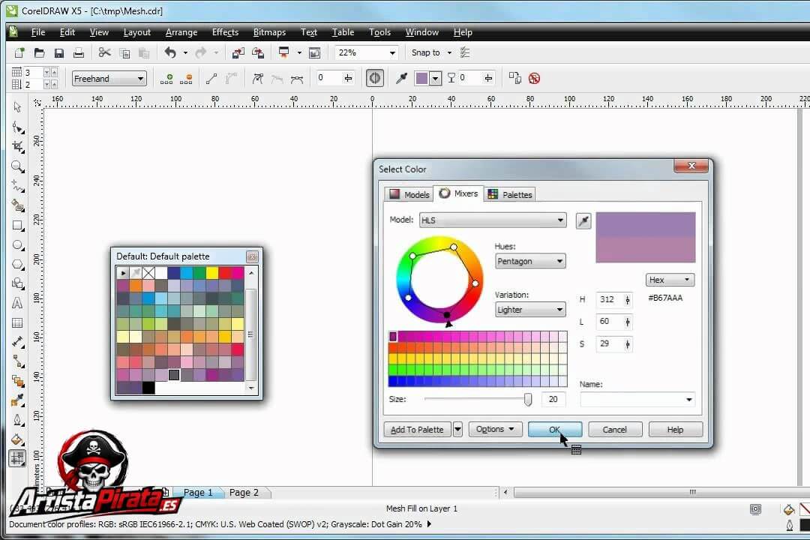
Task: Click the Add intersection node icon
Action: [x=166, y=79]
